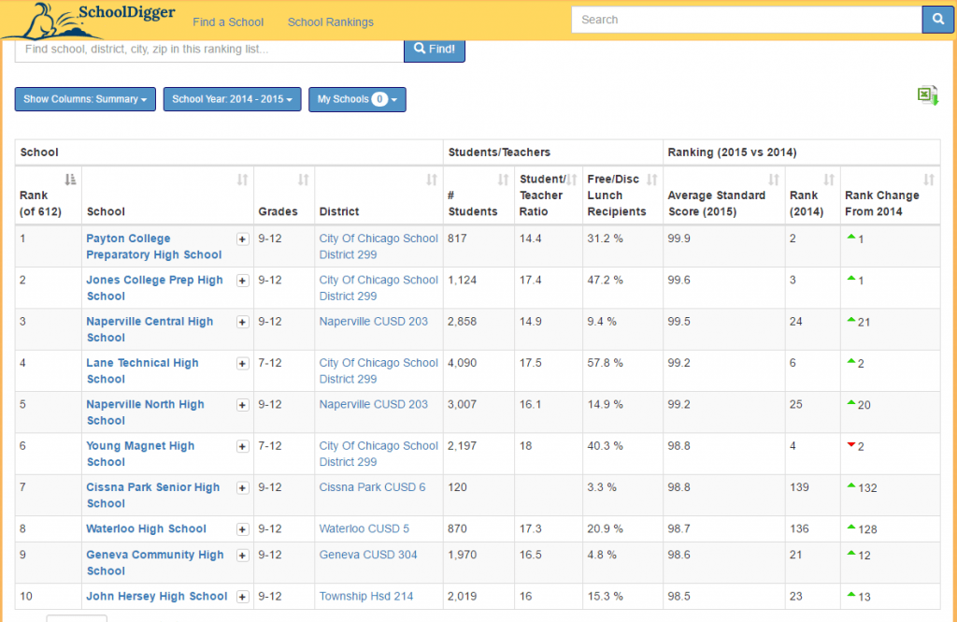957x622 pixels.
Task: Expand Waterloo High School plus button
Action: [x=242, y=529]
